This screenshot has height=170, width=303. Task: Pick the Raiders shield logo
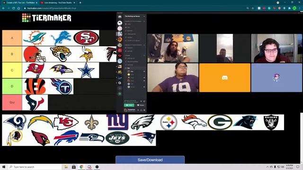[x=271, y=122]
